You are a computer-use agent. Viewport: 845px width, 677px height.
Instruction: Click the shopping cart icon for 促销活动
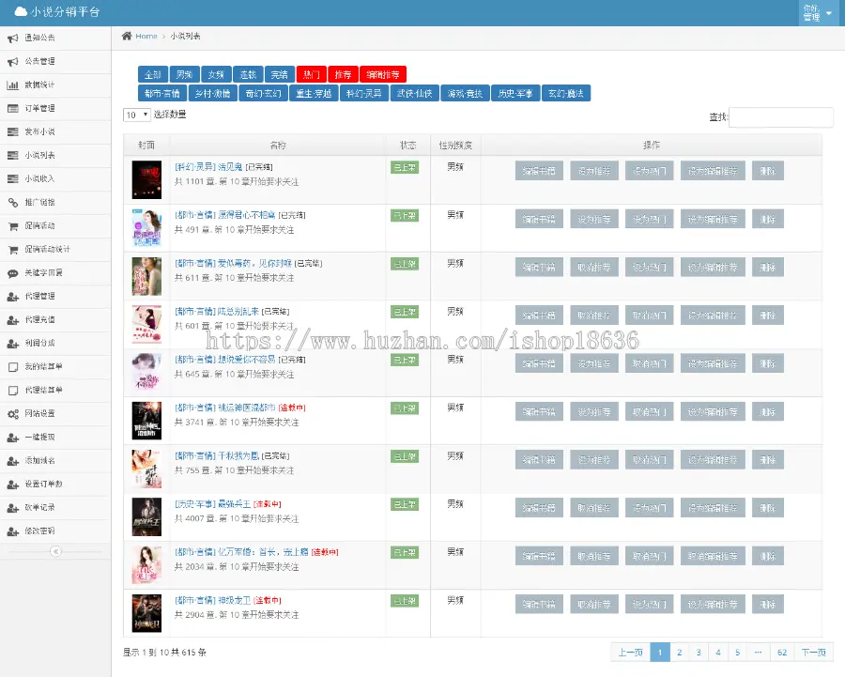13,226
